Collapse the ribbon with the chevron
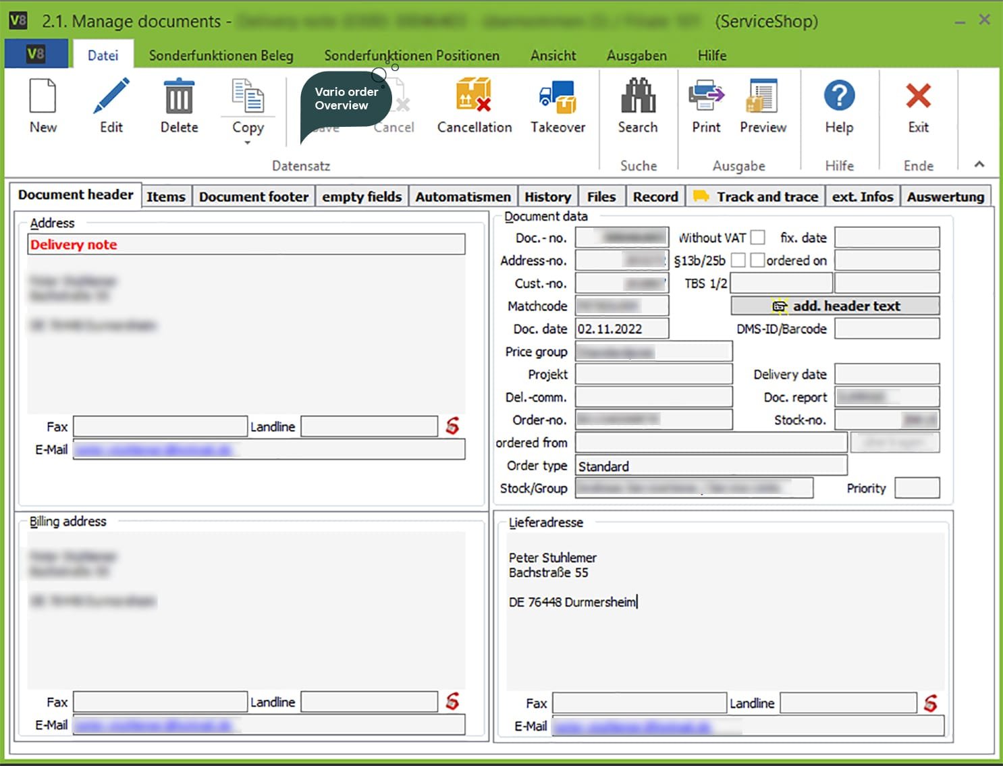This screenshot has height=766, width=1003. coord(979,164)
